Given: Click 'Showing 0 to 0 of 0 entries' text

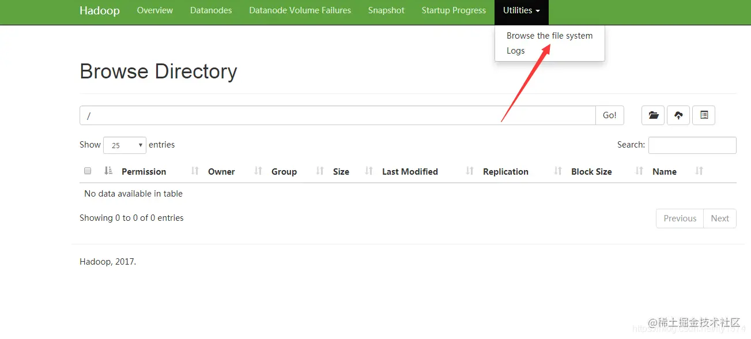Looking at the screenshot, I should pos(131,218).
